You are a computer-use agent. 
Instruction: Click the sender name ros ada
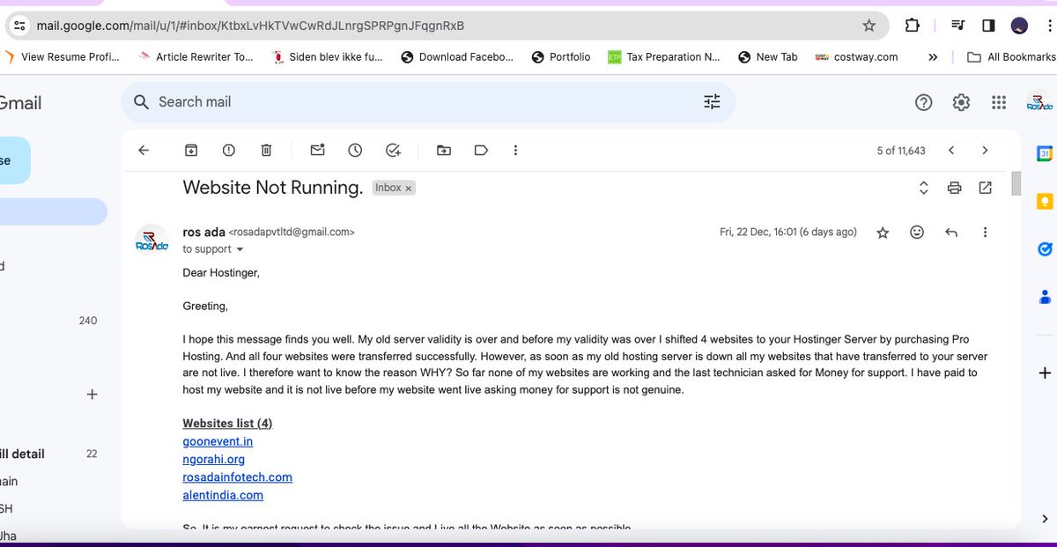[203, 233]
